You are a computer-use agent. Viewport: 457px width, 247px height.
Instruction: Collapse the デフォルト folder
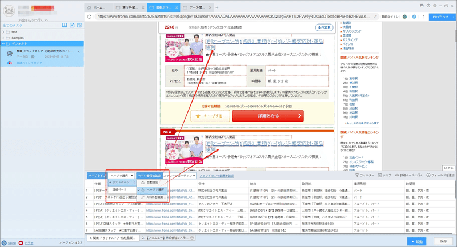(x=3, y=44)
